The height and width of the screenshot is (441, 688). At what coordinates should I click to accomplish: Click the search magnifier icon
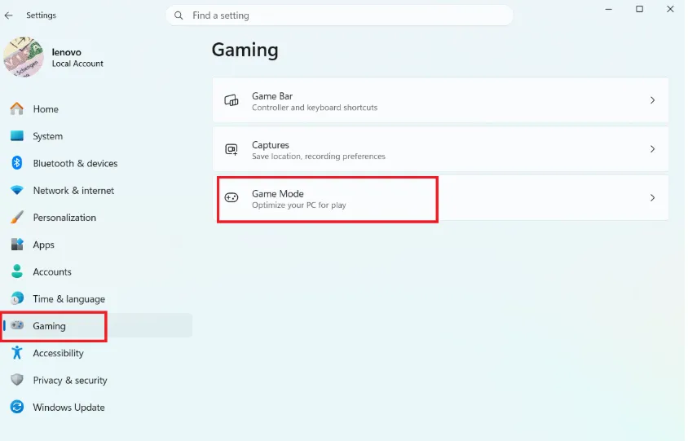pos(179,15)
